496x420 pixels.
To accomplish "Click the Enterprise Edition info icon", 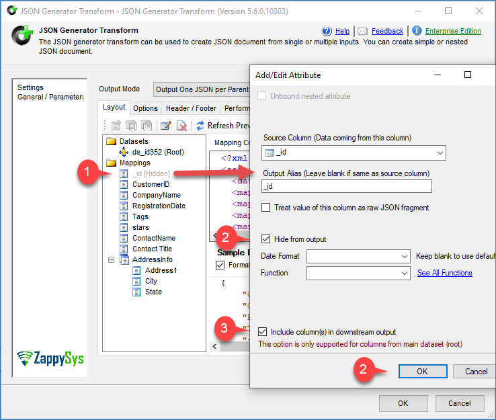I will click(417, 31).
